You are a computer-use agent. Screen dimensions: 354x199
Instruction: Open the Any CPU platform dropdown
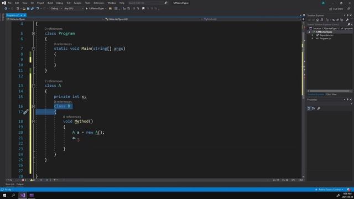(x=74, y=9)
